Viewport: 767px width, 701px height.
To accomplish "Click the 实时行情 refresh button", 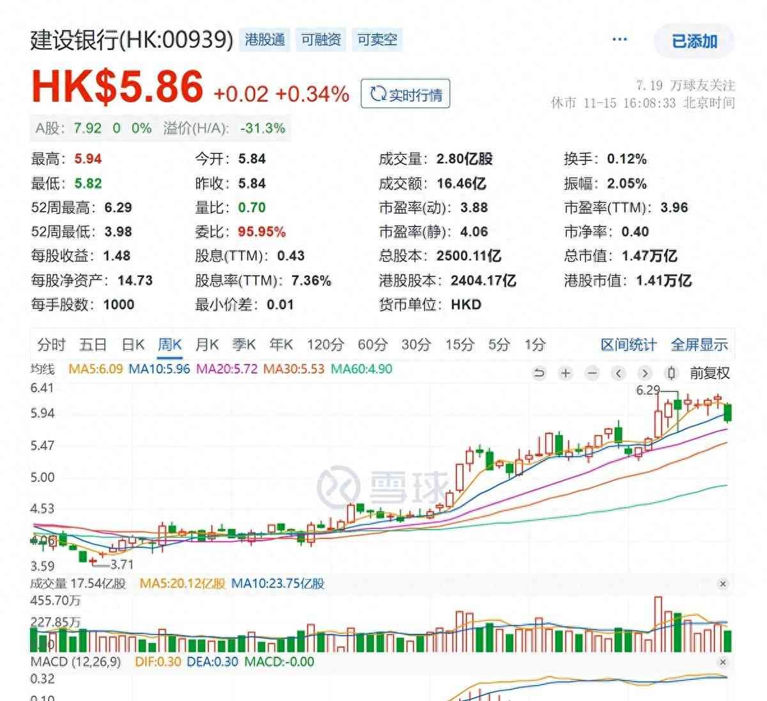I will click(x=406, y=95).
